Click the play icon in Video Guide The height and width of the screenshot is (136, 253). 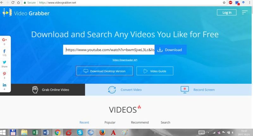(145, 71)
